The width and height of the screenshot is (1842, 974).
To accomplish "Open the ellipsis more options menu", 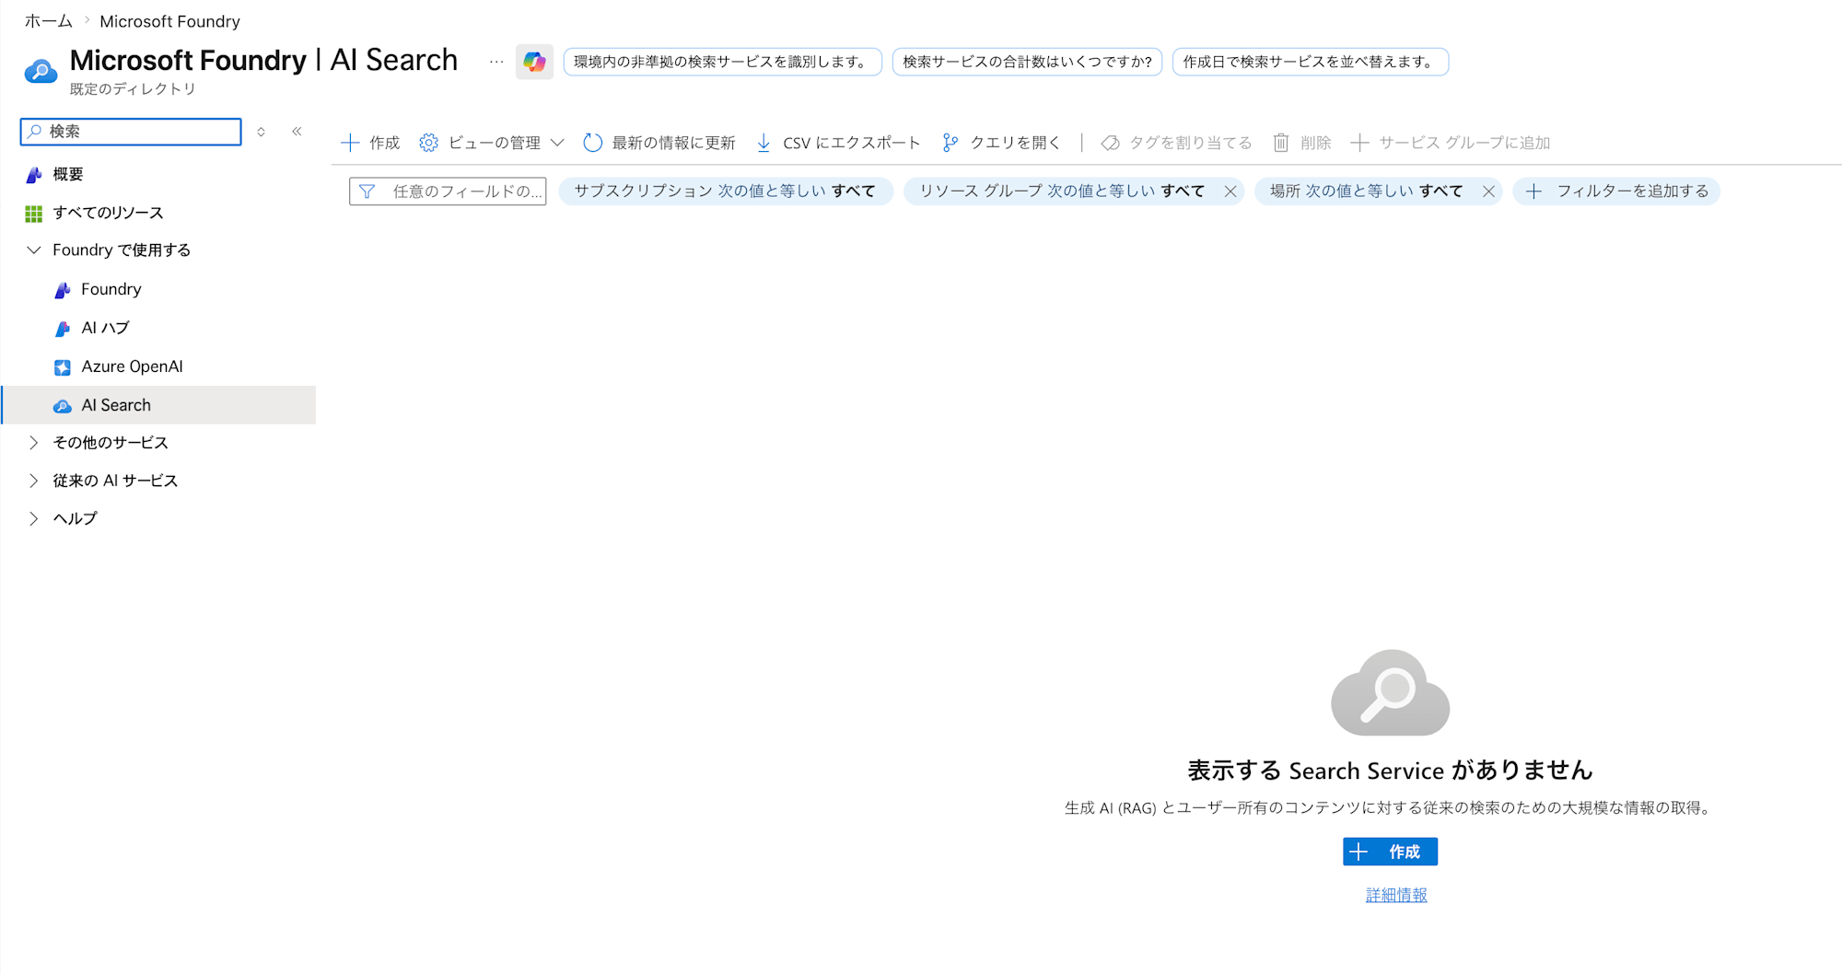I will pyautogui.click(x=496, y=62).
